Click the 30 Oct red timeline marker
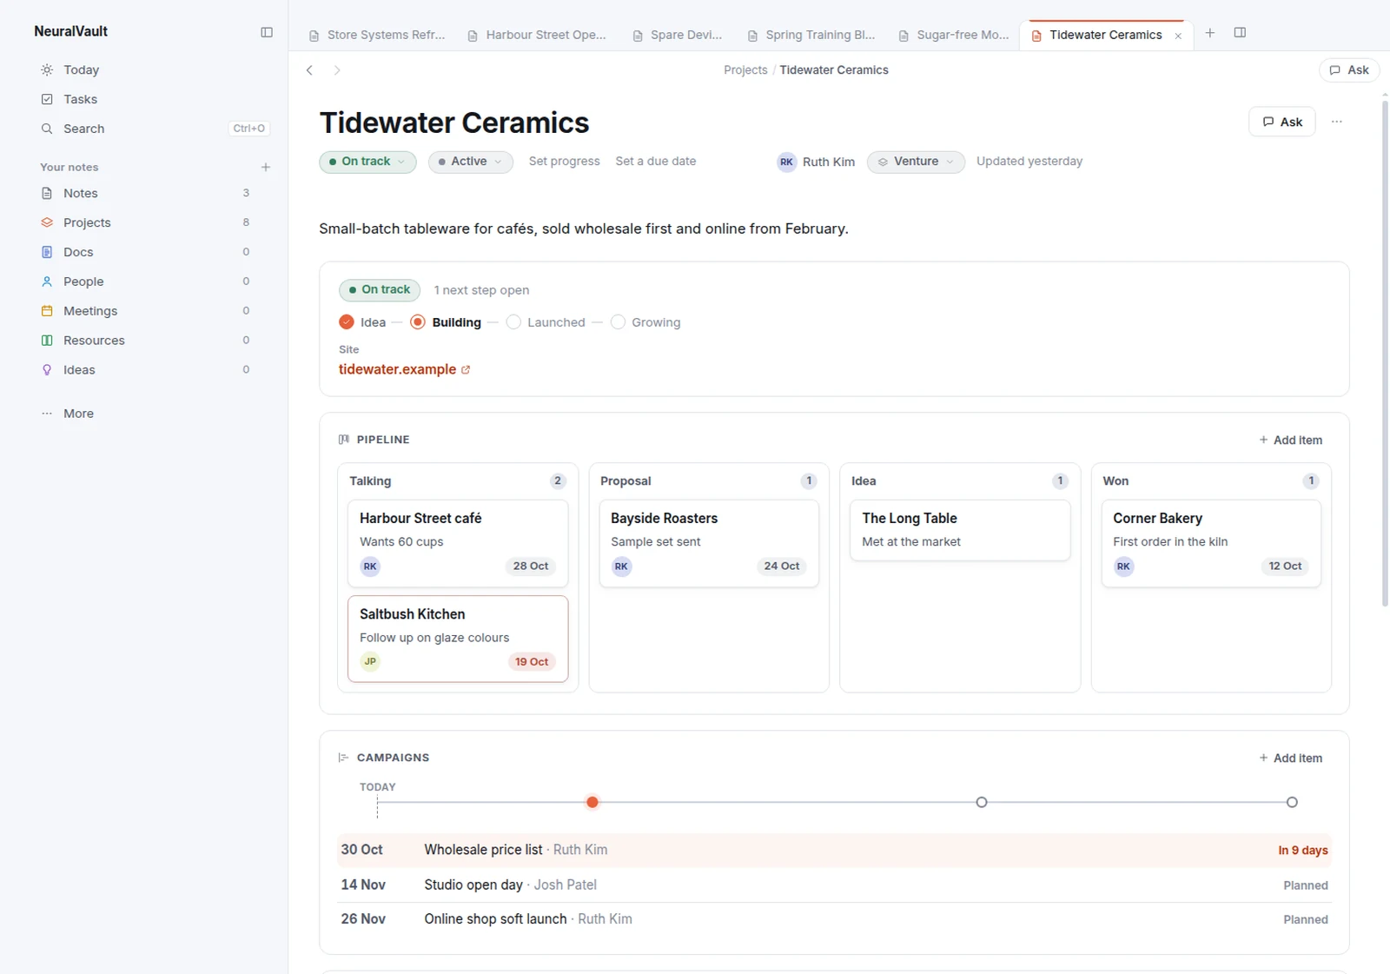Screen dimensions: 1390x974 (592, 802)
